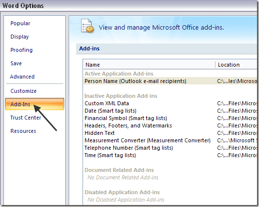Click the location path of Hidden Text
The height and width of the screenshot is (207, 259).
pyautogui.click(x=237, y=133)
